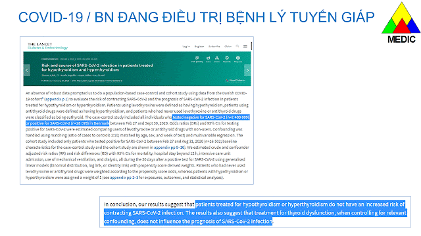Click the Reprints icon in article banner
Screen dimensions: 421x236
(227, 59)
